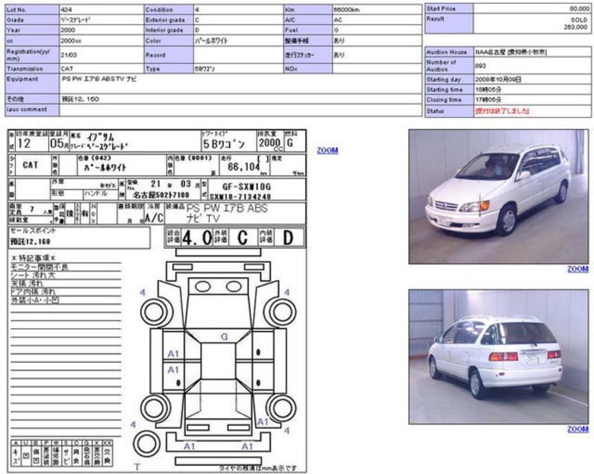Open the ZOOM link beside the auction sheet
Image resolution: width=594 pixels, height=474 pixels.
pyautogui.click(x=327, y=151)
